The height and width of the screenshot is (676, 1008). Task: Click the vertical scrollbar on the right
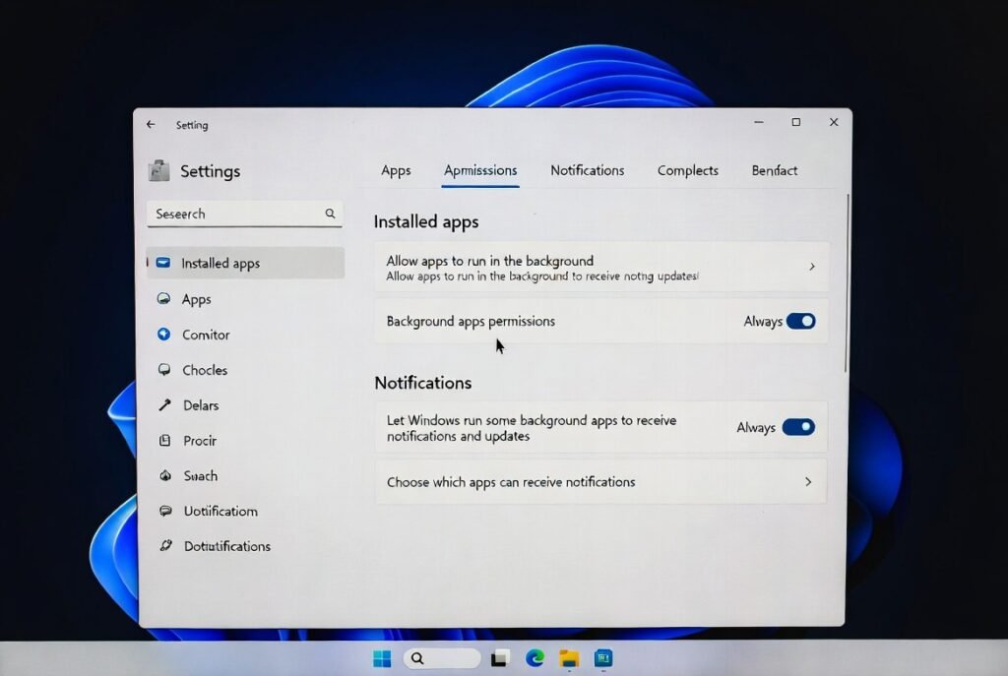[x=847, y=283]
